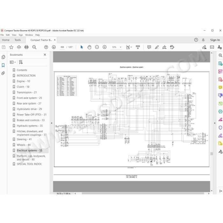
Task: Click the page number field showing 898
Action: pos(62,47)
